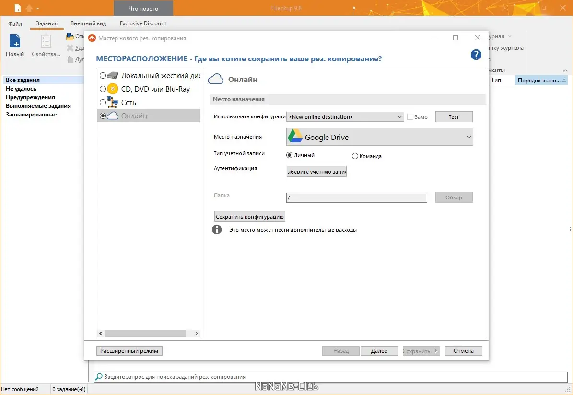Click the backup job search field
Viewport: 573px width, 395px height.
[x=331, y=377]
